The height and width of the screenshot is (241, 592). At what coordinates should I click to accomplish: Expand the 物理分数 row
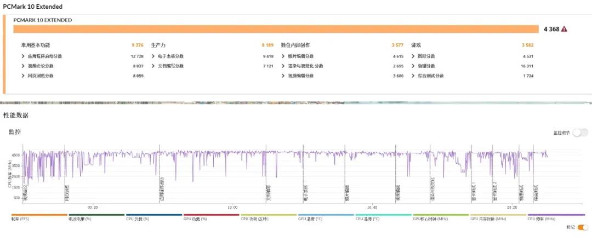[414, 66]
